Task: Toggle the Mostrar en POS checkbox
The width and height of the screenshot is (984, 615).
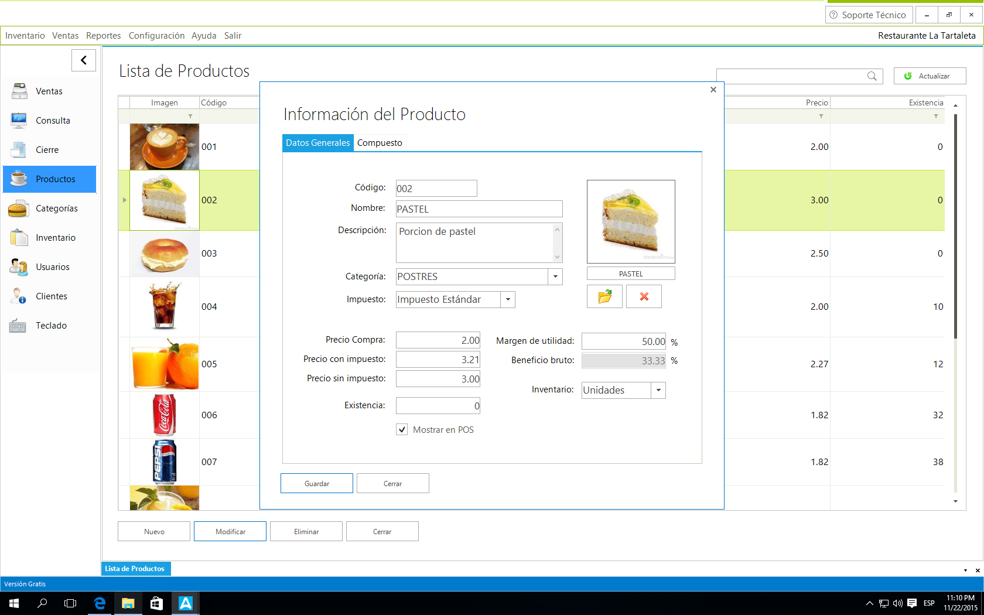Action: [402, 429]
